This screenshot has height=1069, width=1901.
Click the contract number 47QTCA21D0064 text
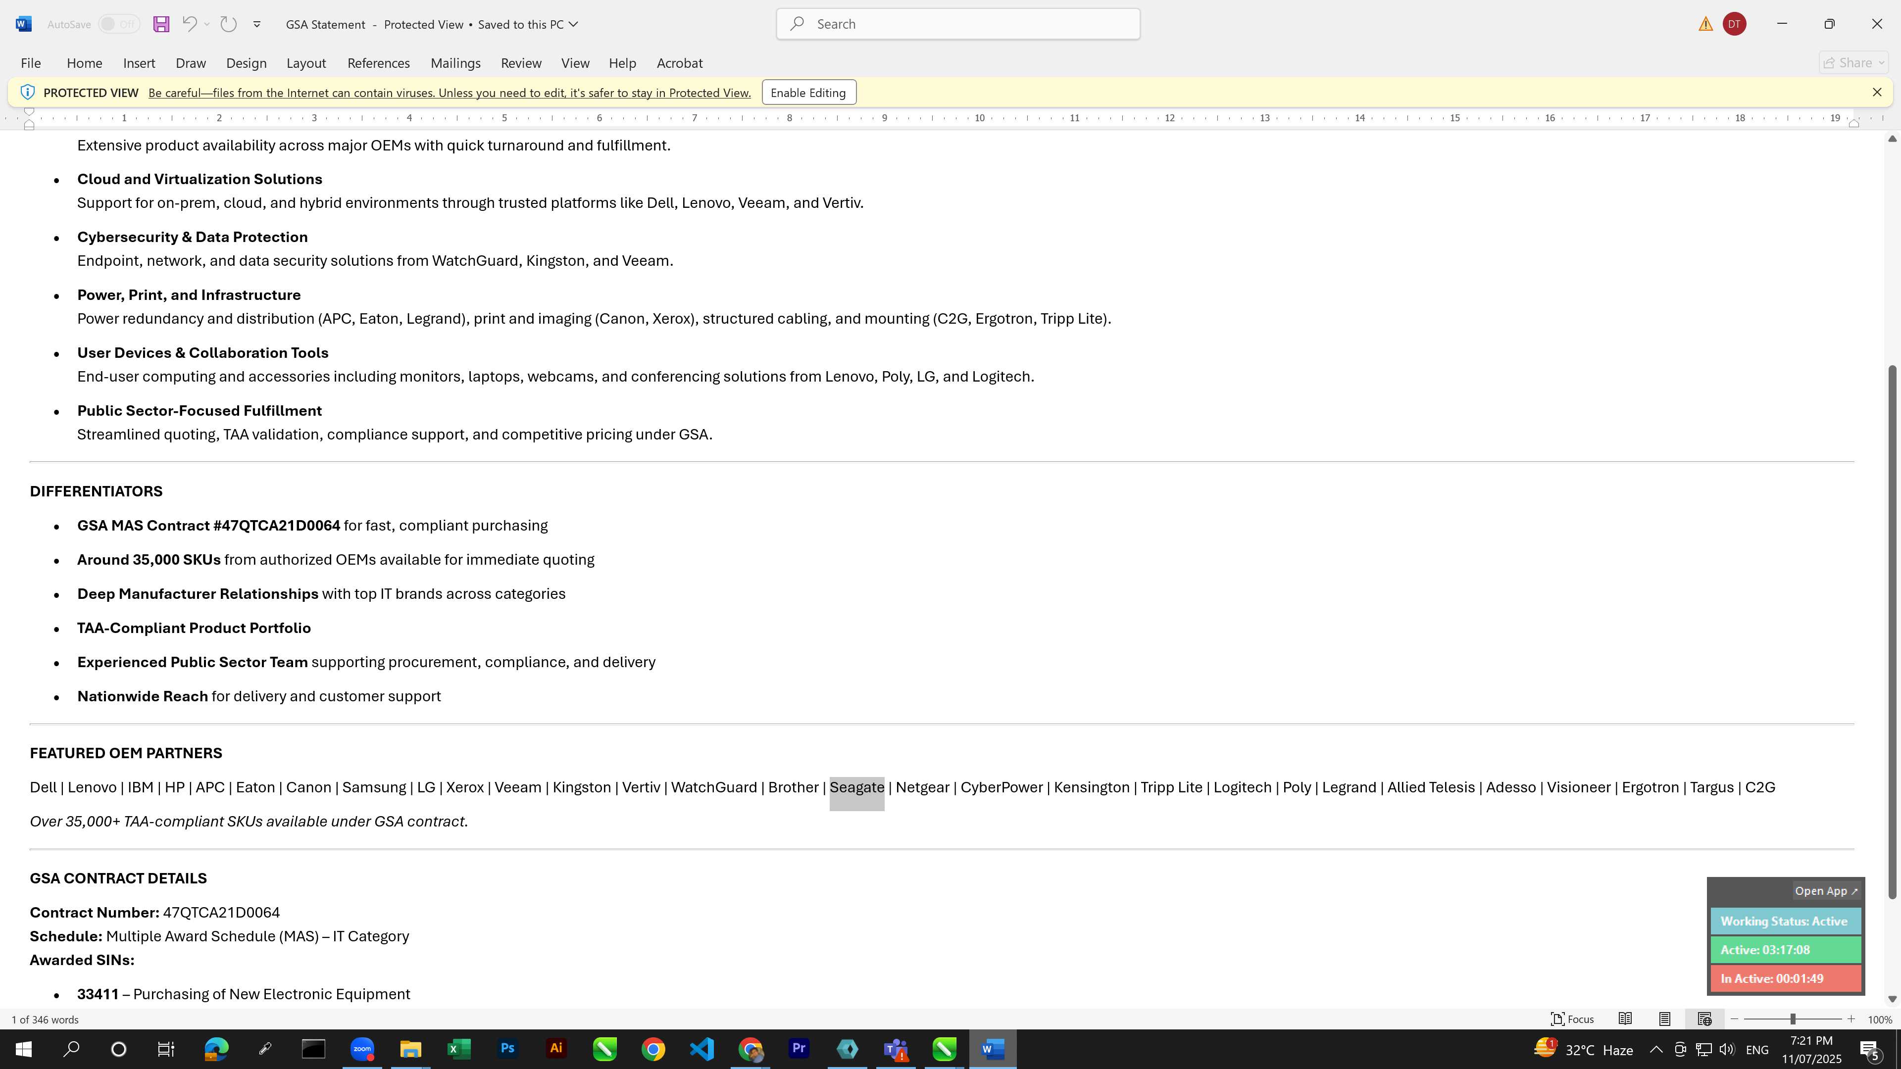tap(221, 913)
